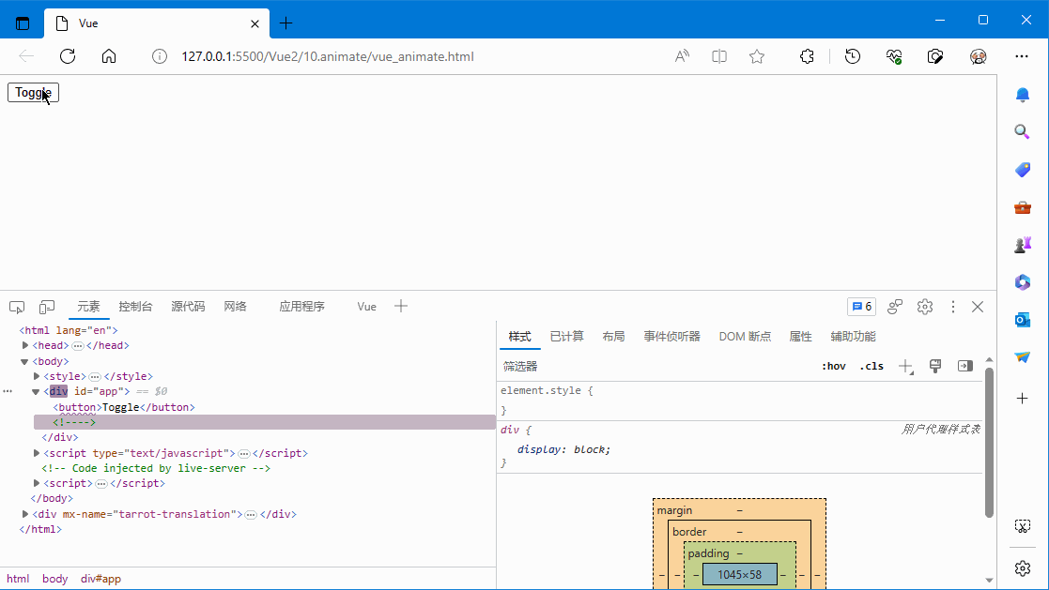Activate the inspect element picker

click(x=17, y=307)
